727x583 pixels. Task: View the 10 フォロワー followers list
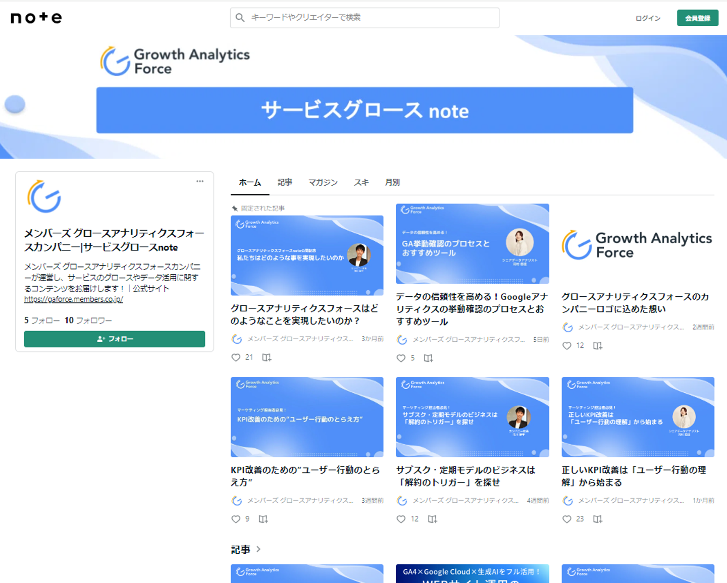pos(88,321)
